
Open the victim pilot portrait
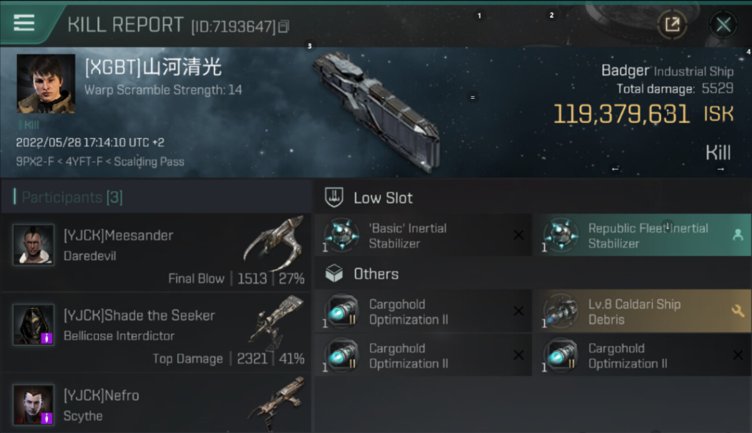pyautogui.click(x=46, y=84)
